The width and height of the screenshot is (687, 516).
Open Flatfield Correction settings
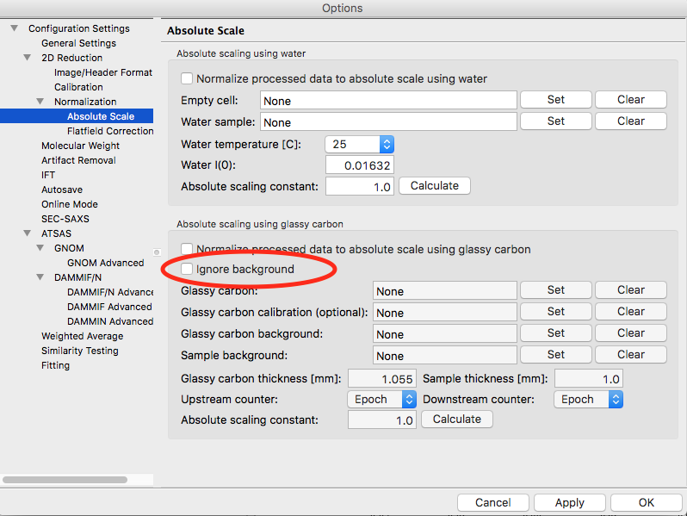tap(110, 131)
